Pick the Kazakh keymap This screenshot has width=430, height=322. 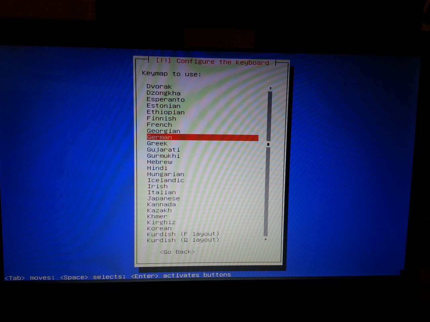[160, 211]
